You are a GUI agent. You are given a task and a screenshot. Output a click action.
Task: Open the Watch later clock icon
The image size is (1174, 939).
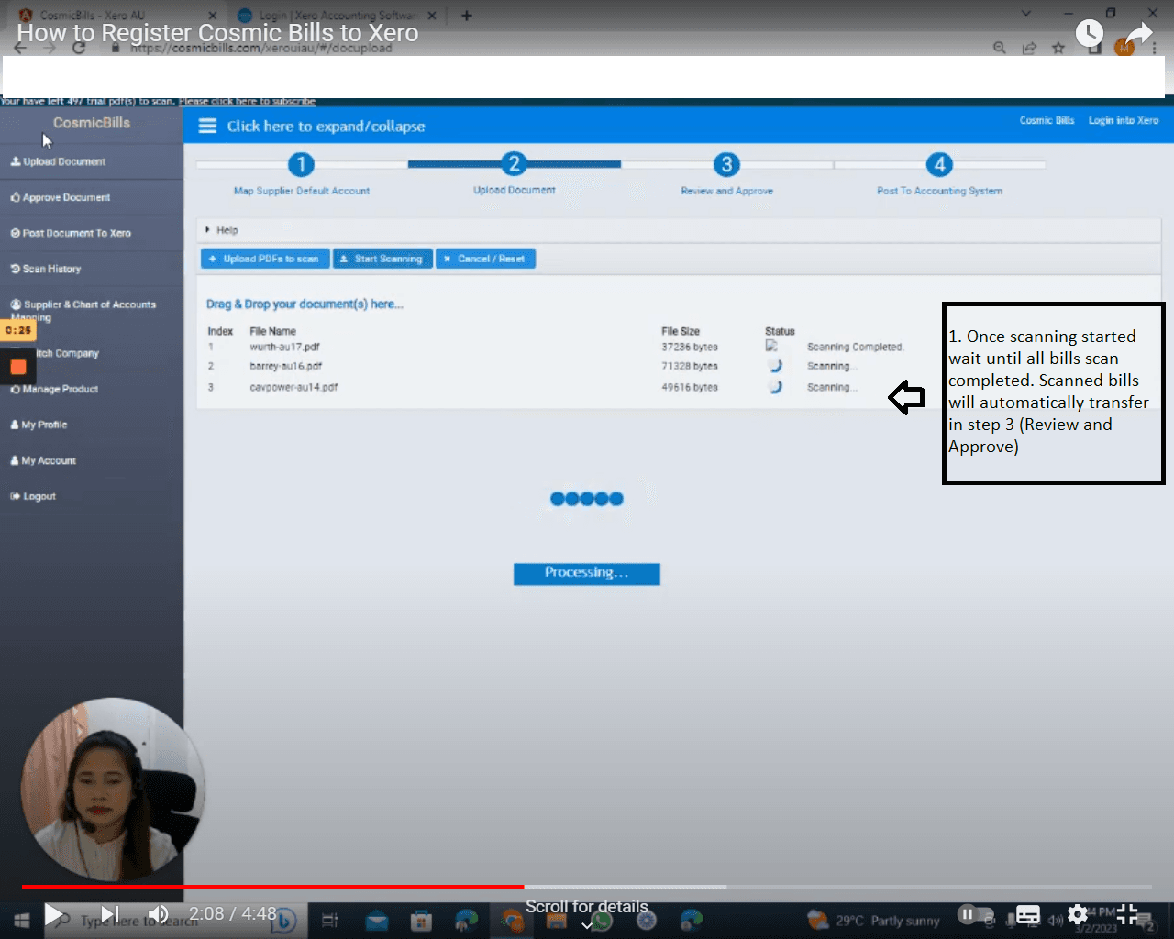(x=1089, y=34)
